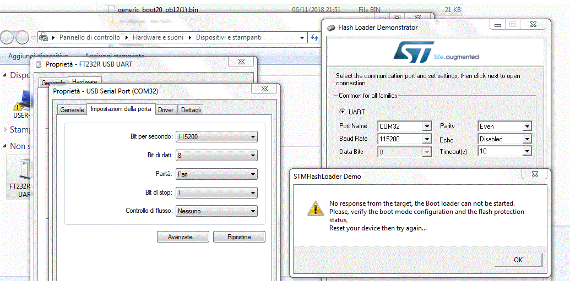This screenshot has height=281, width=570.
Task: Open the Controllo di flusso dropdown
Action: [x=216, y=211]
